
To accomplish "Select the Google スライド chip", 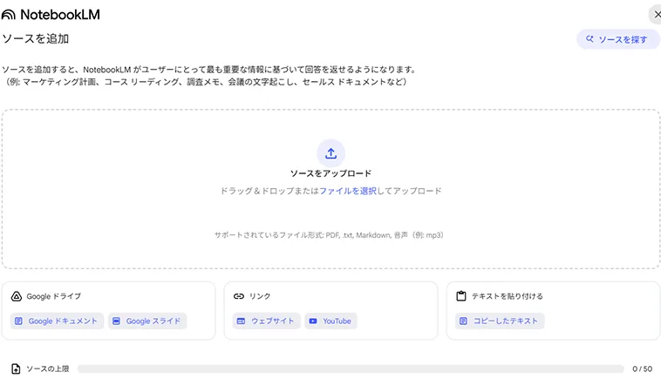I will click(147, 321).
